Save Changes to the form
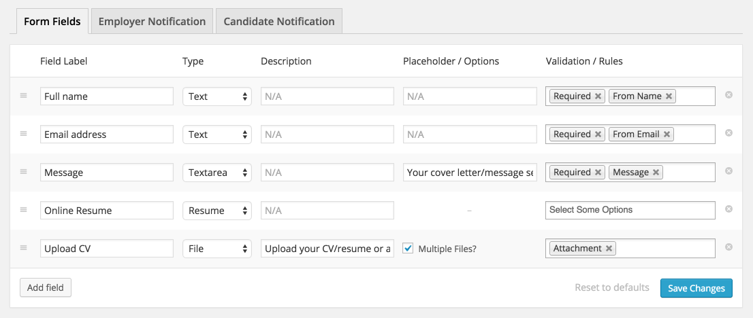The image size is (753, 318). (x=696, y=288)
